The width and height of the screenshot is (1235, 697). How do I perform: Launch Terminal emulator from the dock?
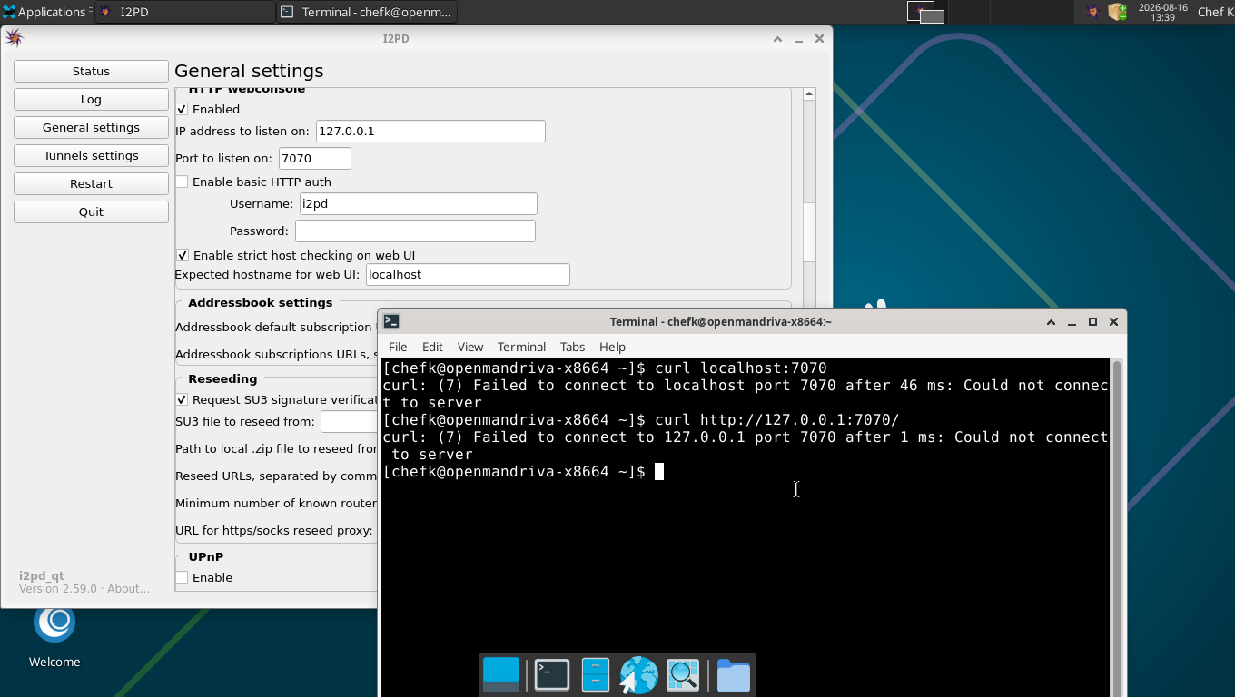pyautogui.click(x=551, y=675)
